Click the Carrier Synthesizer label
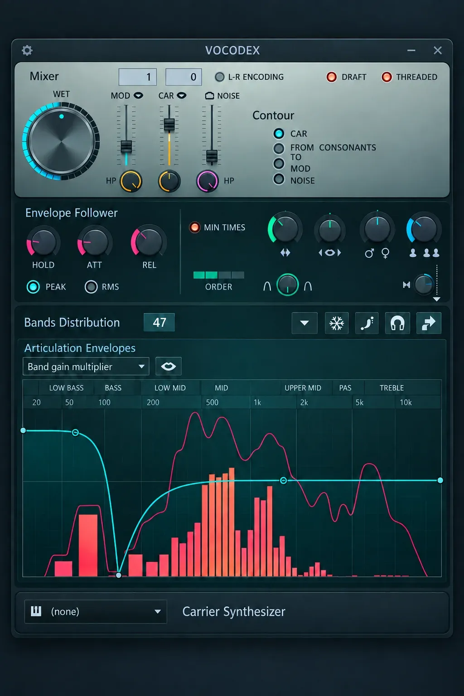This screenshot has height=696, width=464. point(234,612)
